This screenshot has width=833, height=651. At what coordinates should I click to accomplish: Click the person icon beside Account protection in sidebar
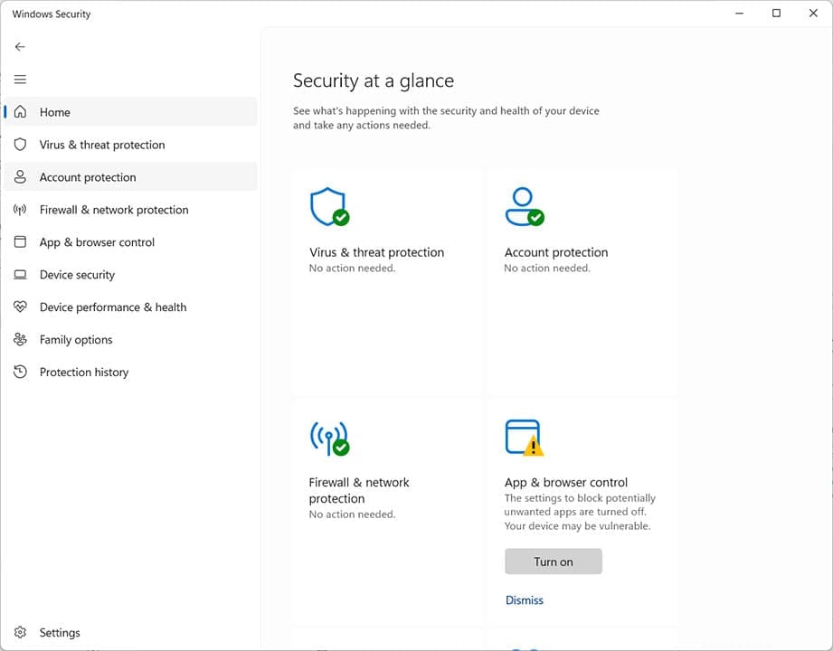[x=20, y=177]
